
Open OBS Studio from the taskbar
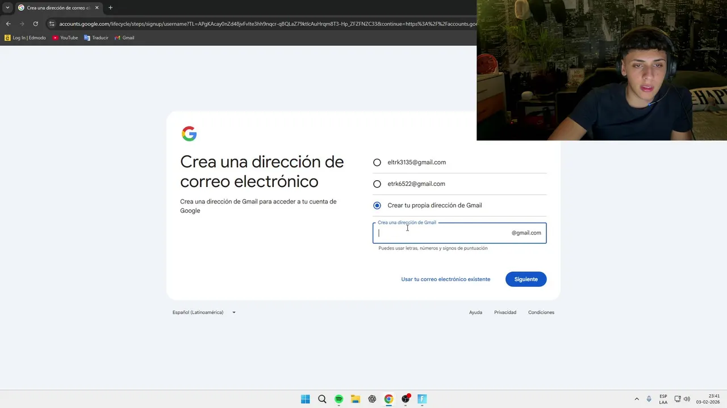click(406, 399)
